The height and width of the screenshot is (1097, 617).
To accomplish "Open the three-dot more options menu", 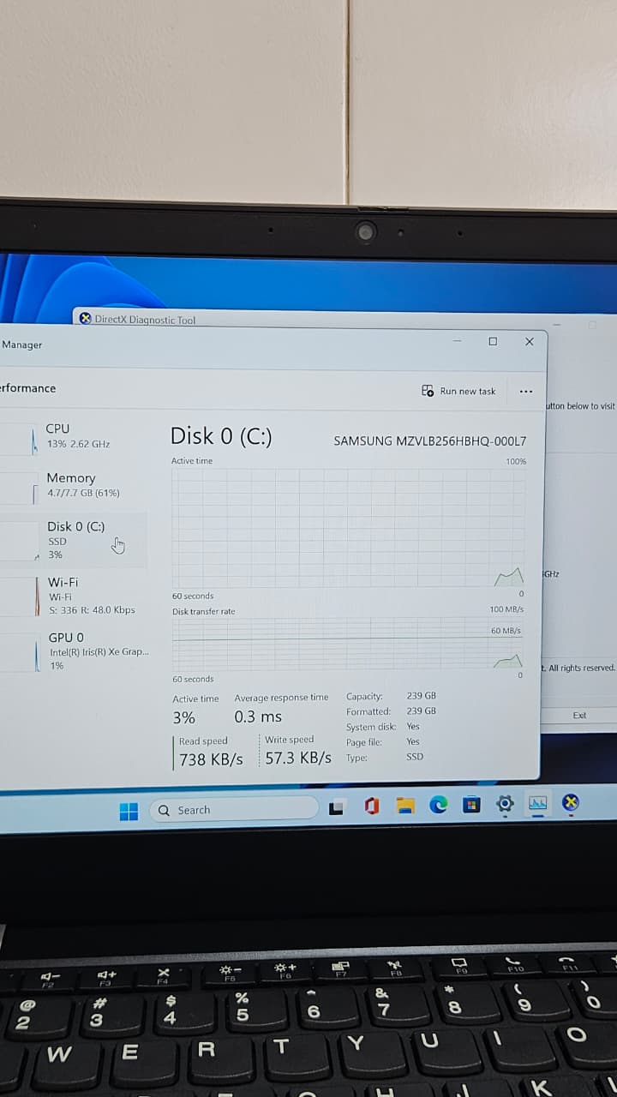I will tap(526, 392).
